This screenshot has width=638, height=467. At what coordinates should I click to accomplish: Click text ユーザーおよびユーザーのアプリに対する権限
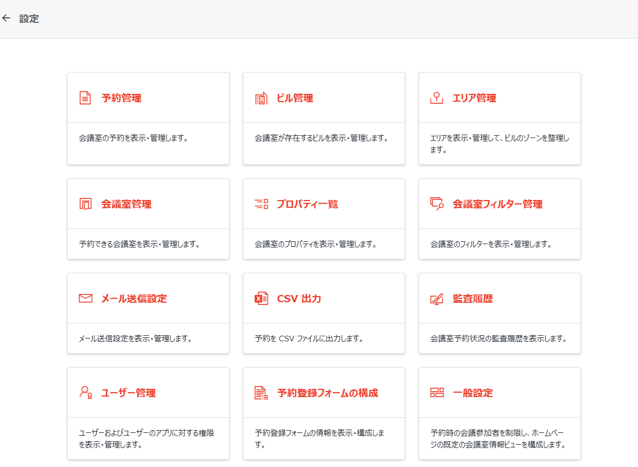147,433
